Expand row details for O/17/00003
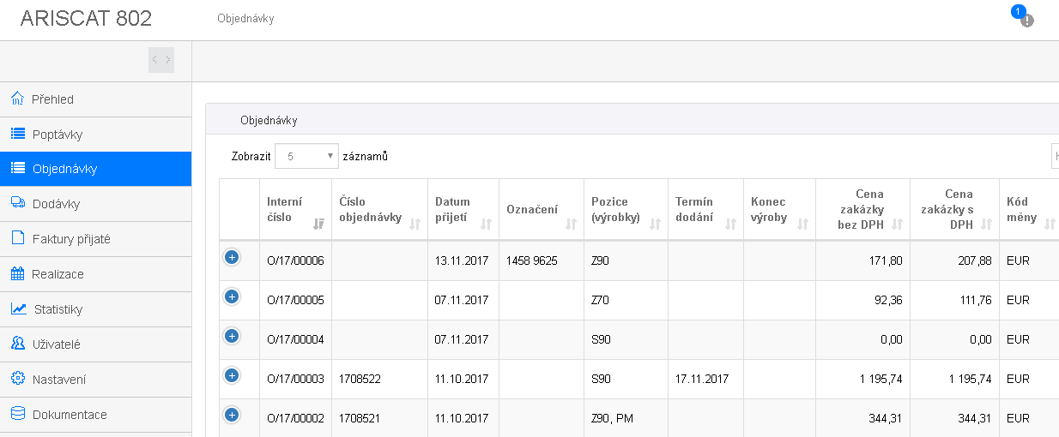 [231, 375]
